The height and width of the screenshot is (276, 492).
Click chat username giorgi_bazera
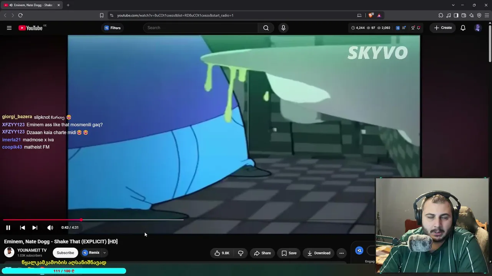[x=17, y=117]
